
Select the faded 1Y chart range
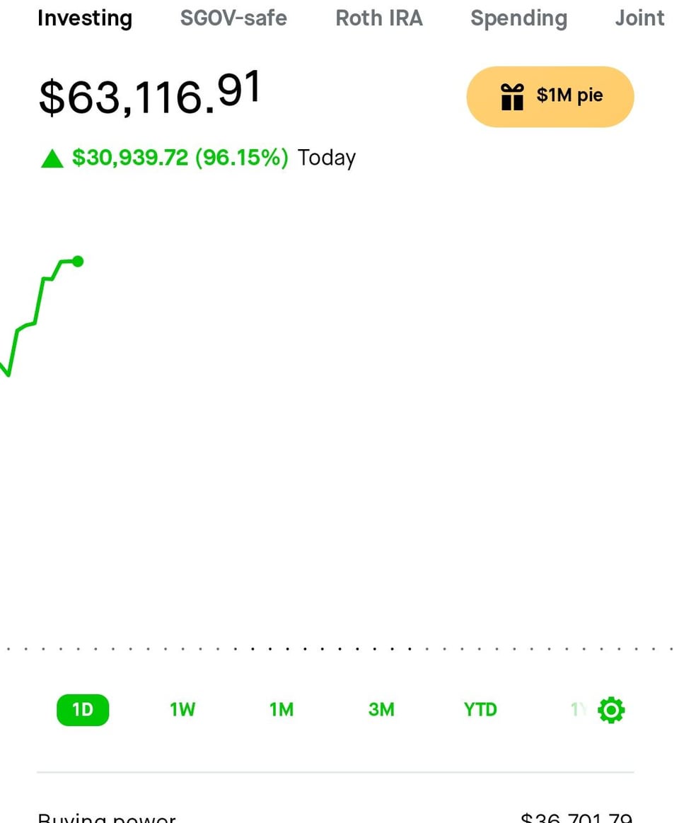coord(578,710)
